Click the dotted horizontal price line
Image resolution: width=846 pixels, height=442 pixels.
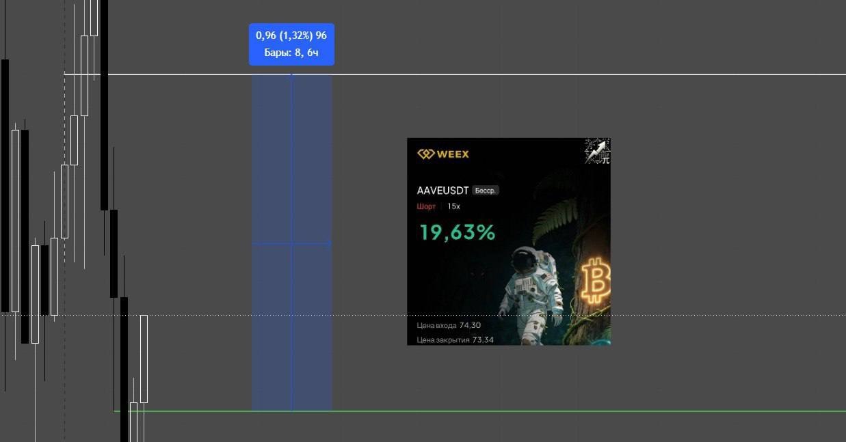423,315
